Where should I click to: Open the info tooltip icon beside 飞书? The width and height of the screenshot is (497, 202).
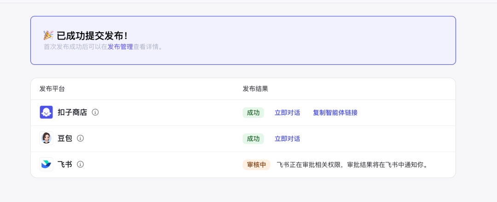point(81,164)
